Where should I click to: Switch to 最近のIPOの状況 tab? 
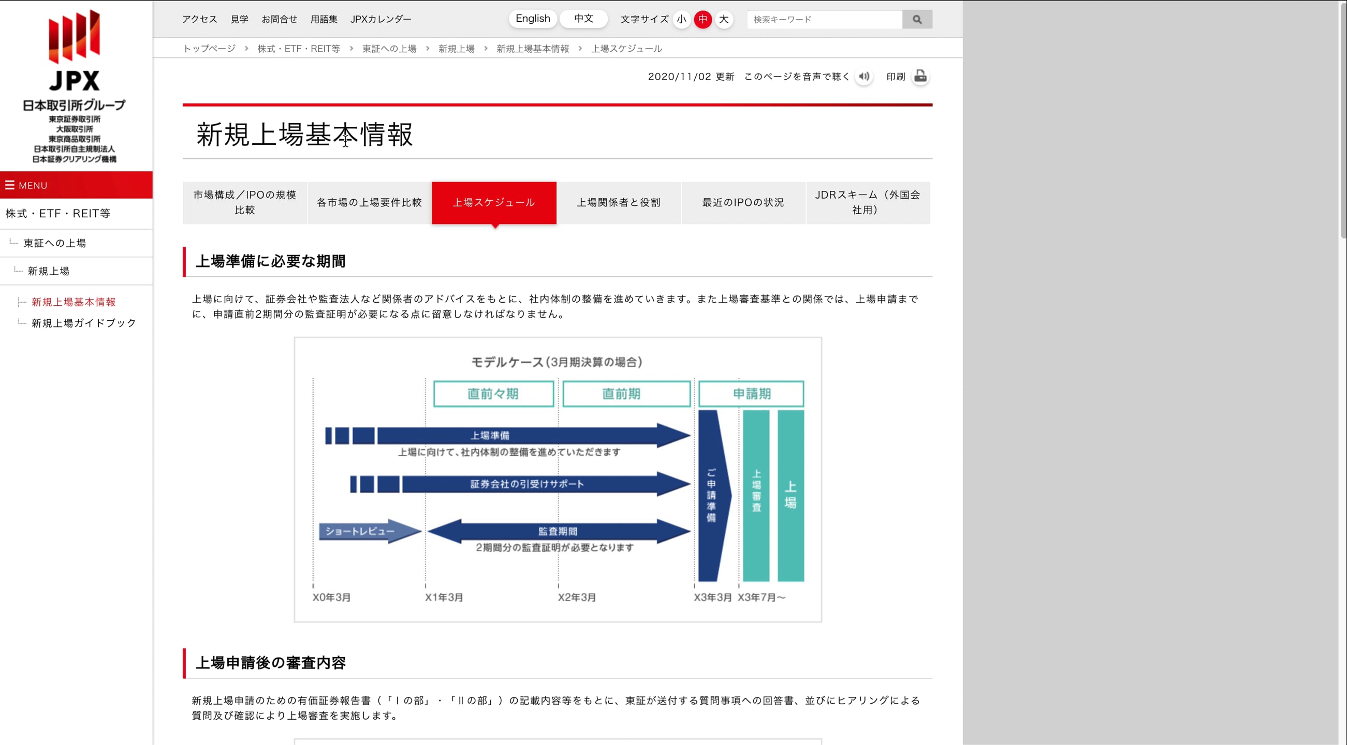(x=742, y=203)
